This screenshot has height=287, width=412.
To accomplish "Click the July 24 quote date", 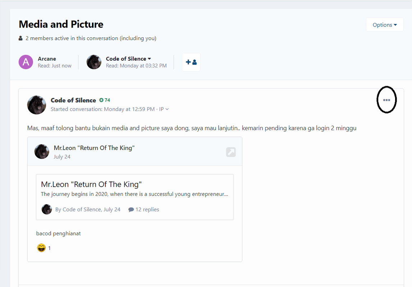I will click(62, 157).
